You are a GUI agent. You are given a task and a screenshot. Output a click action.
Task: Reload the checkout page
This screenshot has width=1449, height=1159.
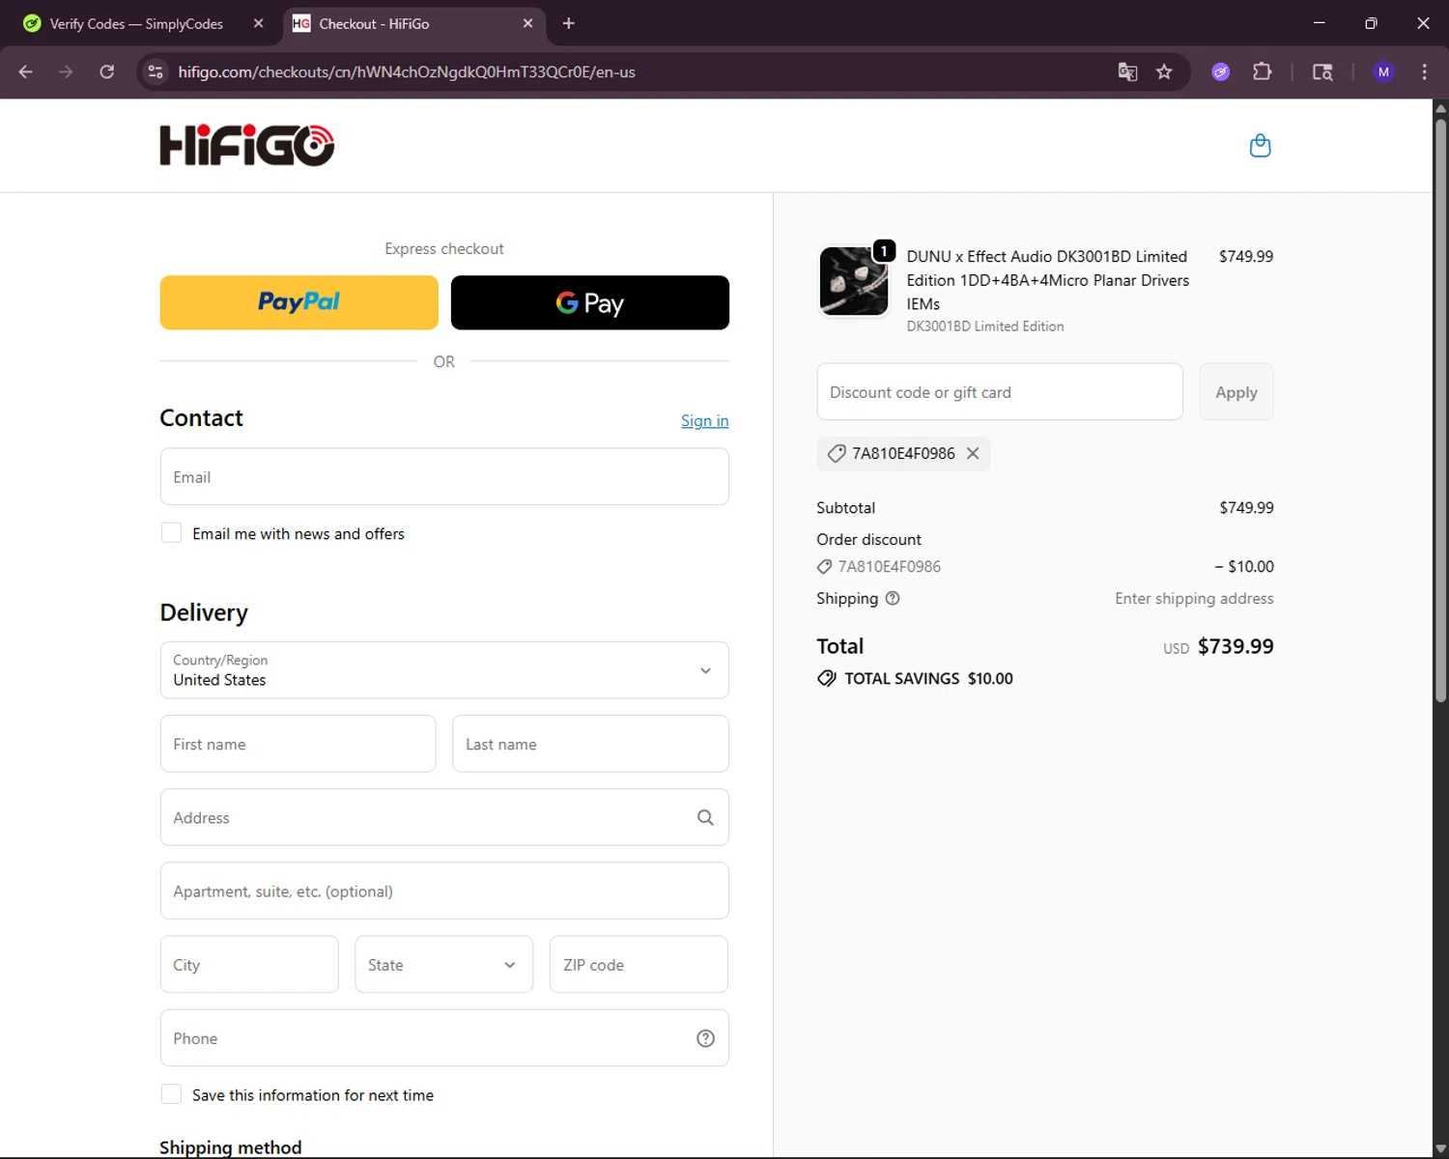pos(107,71)
